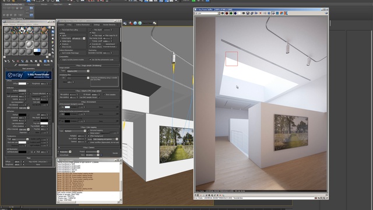
Task: Reset material slot with red X icon
Action: click(18, 61)
